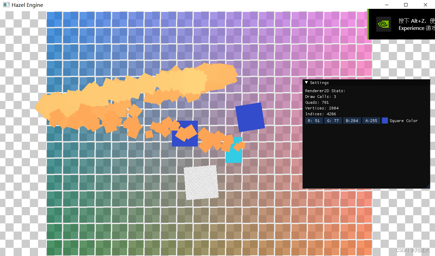The image size is (435, 256).
Task: Click the cyan rectangle in viewport
Action: 234,156
